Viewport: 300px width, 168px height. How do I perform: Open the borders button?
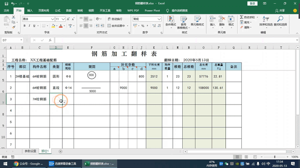click(44, 26)
